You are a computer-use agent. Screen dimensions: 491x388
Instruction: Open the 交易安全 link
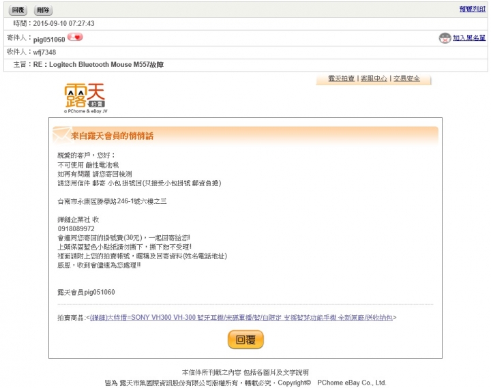coord(406,78)
